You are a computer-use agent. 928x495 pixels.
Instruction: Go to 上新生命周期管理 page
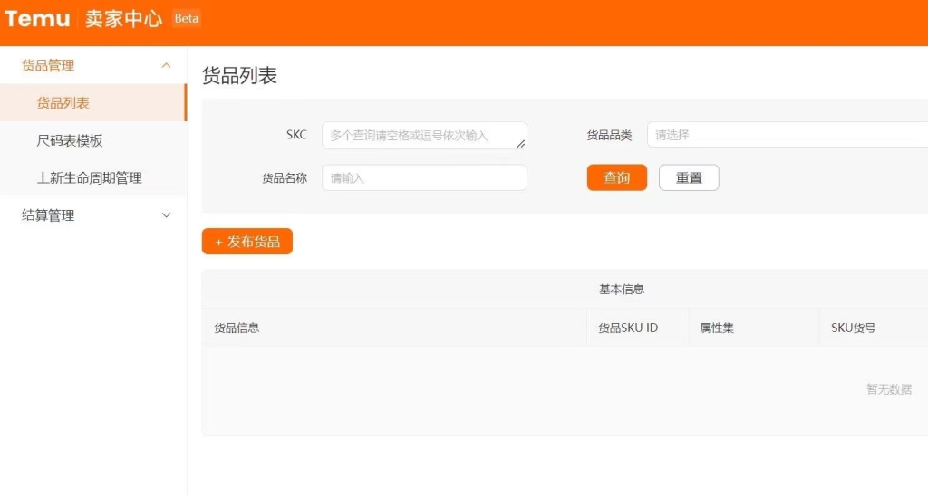pos(89,178)
